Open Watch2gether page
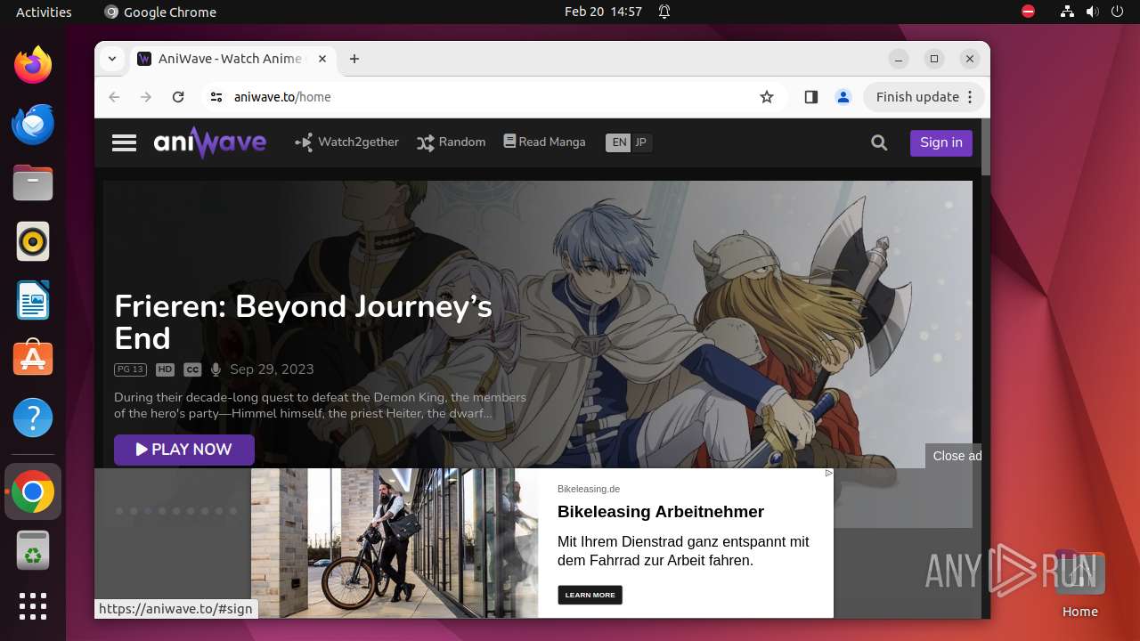 click(x=347, y=142)
